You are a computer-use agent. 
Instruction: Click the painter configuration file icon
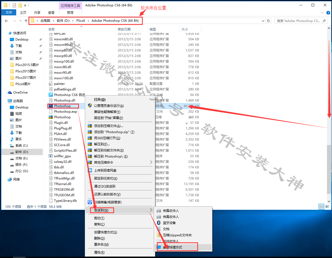(x=51, y=84)
